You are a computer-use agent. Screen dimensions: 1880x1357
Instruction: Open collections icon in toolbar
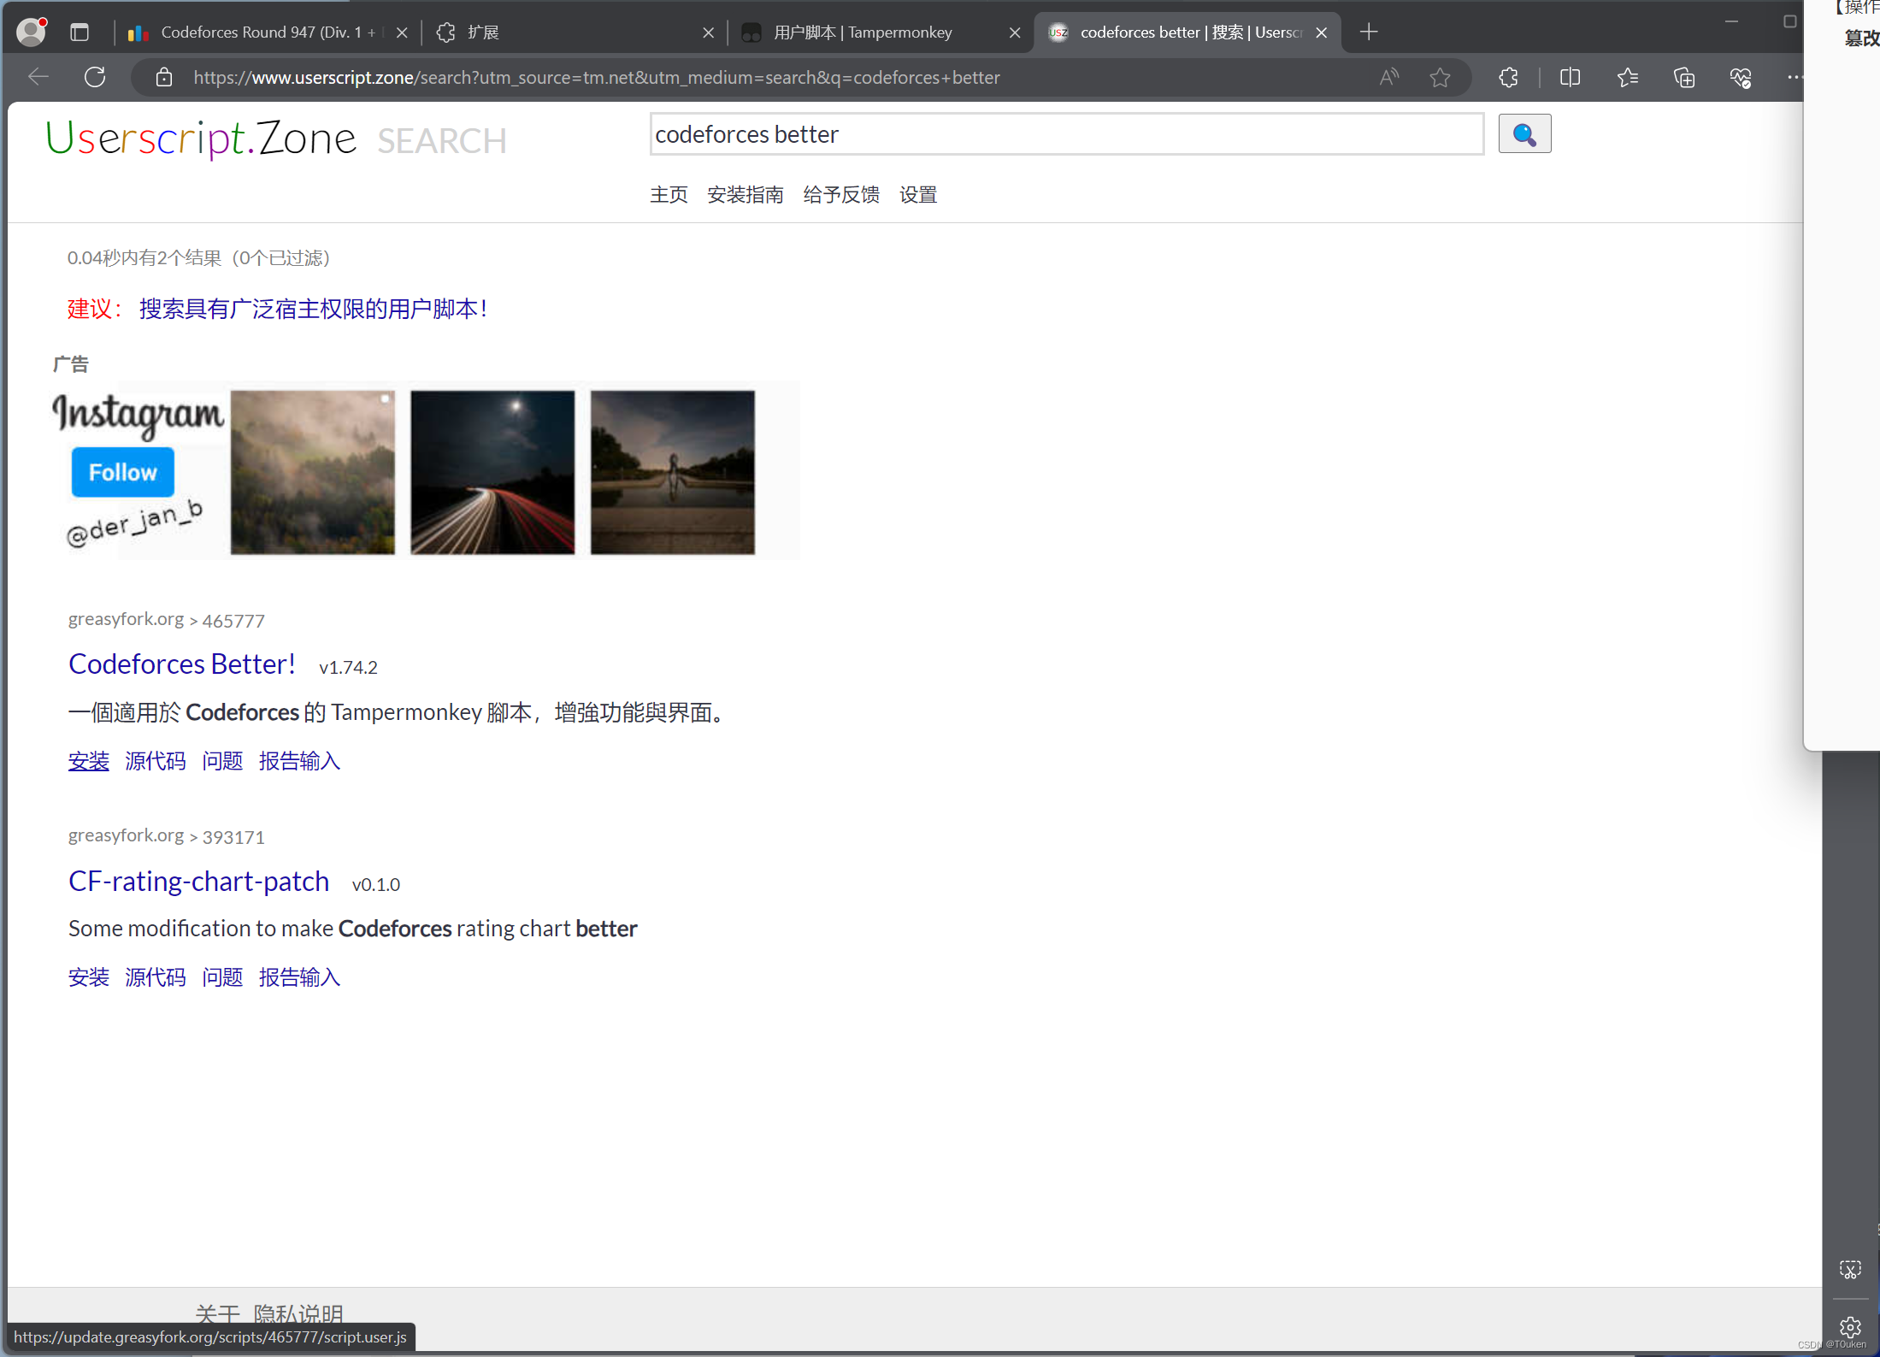(1683, 78)
